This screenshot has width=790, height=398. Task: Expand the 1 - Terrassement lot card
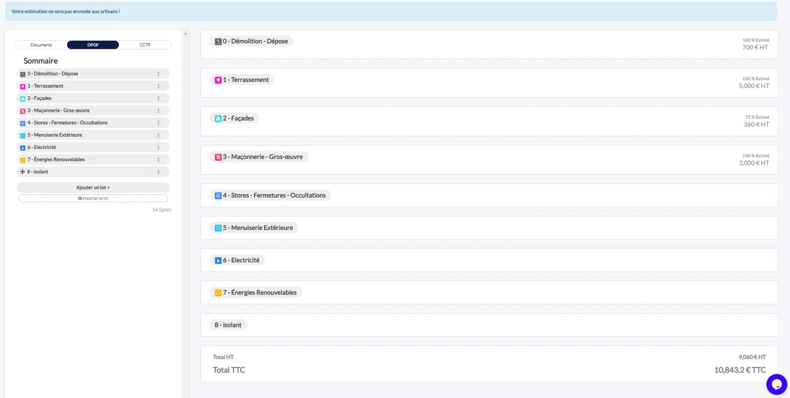tap(489, 83)
